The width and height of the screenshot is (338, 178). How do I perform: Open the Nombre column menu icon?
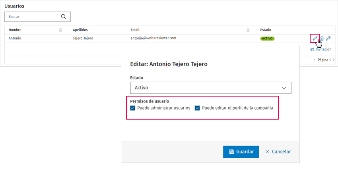pos(60,30)
